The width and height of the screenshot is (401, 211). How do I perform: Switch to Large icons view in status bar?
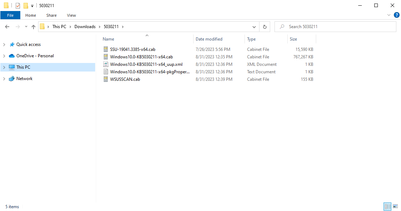[x=395, y=206]
